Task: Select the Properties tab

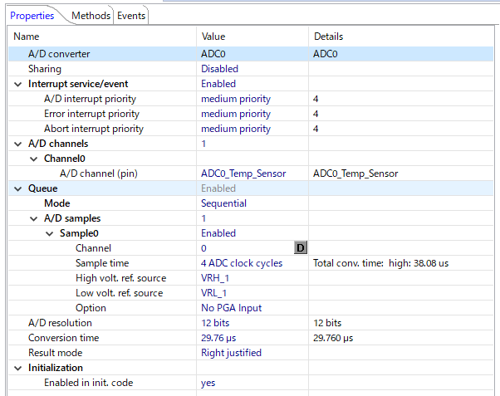Action: click(x=32, y=16)
